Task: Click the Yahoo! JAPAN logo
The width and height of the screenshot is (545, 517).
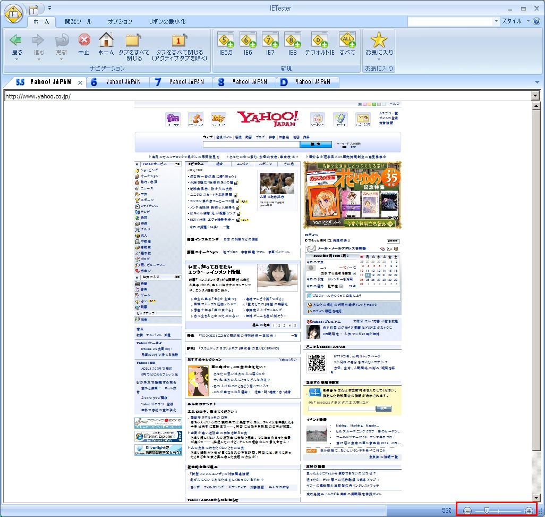Action: coord(268,119)
